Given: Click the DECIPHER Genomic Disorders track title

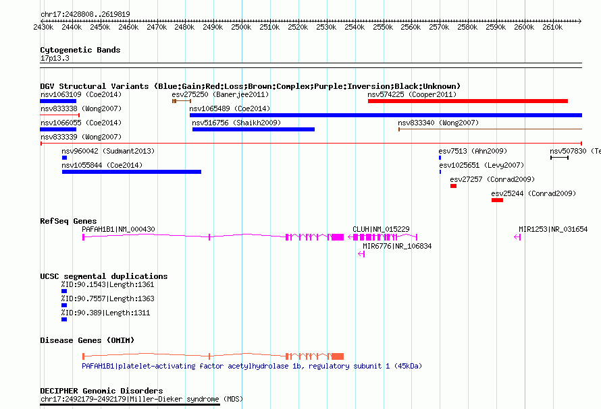Looking at the screenshot, I should [x=101, y=391].
